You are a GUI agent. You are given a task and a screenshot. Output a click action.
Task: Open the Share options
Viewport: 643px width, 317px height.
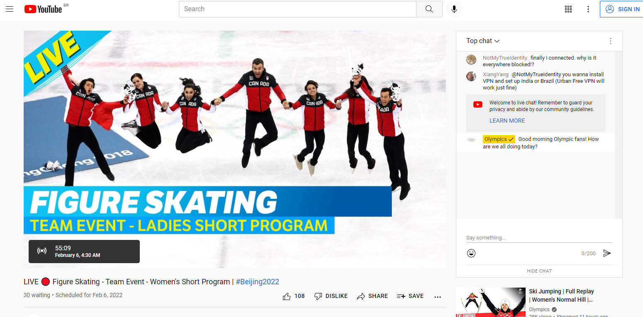coord(372,296)
